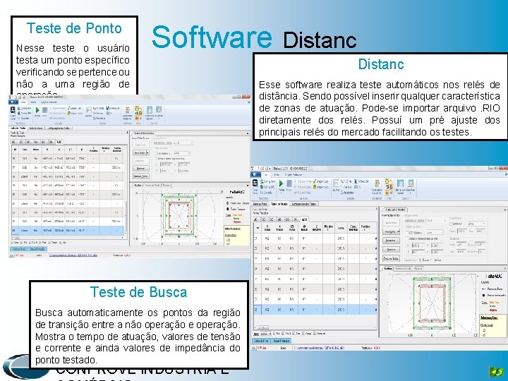Toggle checkbox in right window upper-right settings group
The width and height of the screenshot is (508, 381).
pyautogui.click(x=451, y=224)
